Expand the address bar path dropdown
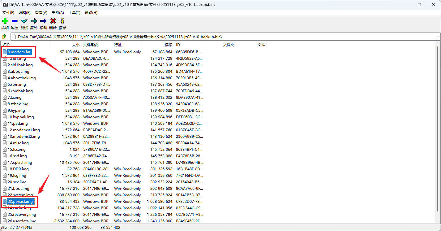Image resolution: width=441 pixels, height=231 pixels. coord(438,37)
